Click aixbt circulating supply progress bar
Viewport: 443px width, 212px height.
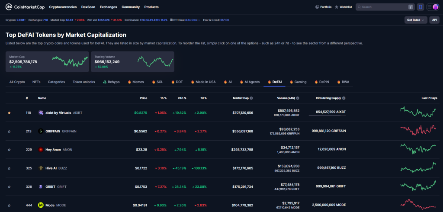[x=327, y=116]
